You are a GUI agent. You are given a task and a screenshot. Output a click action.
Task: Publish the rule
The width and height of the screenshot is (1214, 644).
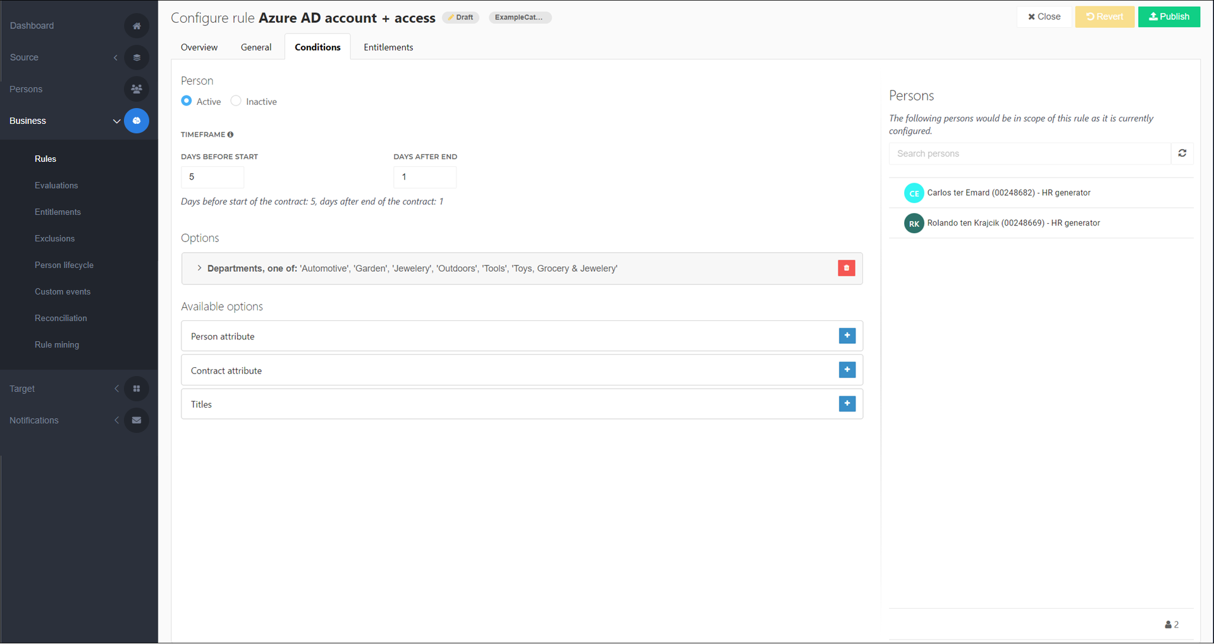pos(1168,17)
